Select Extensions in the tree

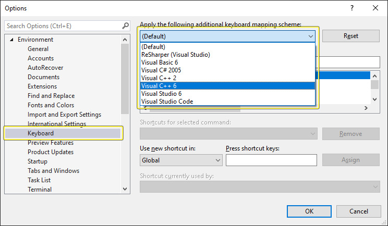pos(42,86)
